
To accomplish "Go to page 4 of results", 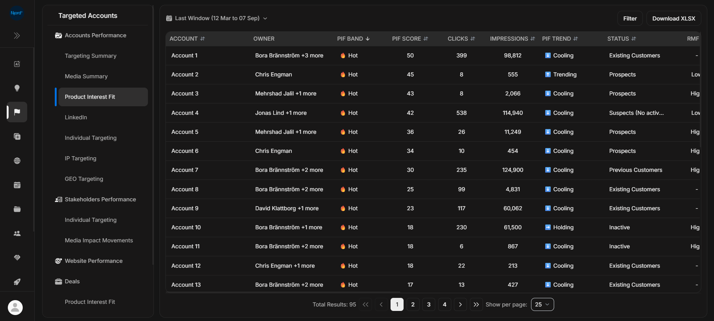I will click(x=445, y=305).
